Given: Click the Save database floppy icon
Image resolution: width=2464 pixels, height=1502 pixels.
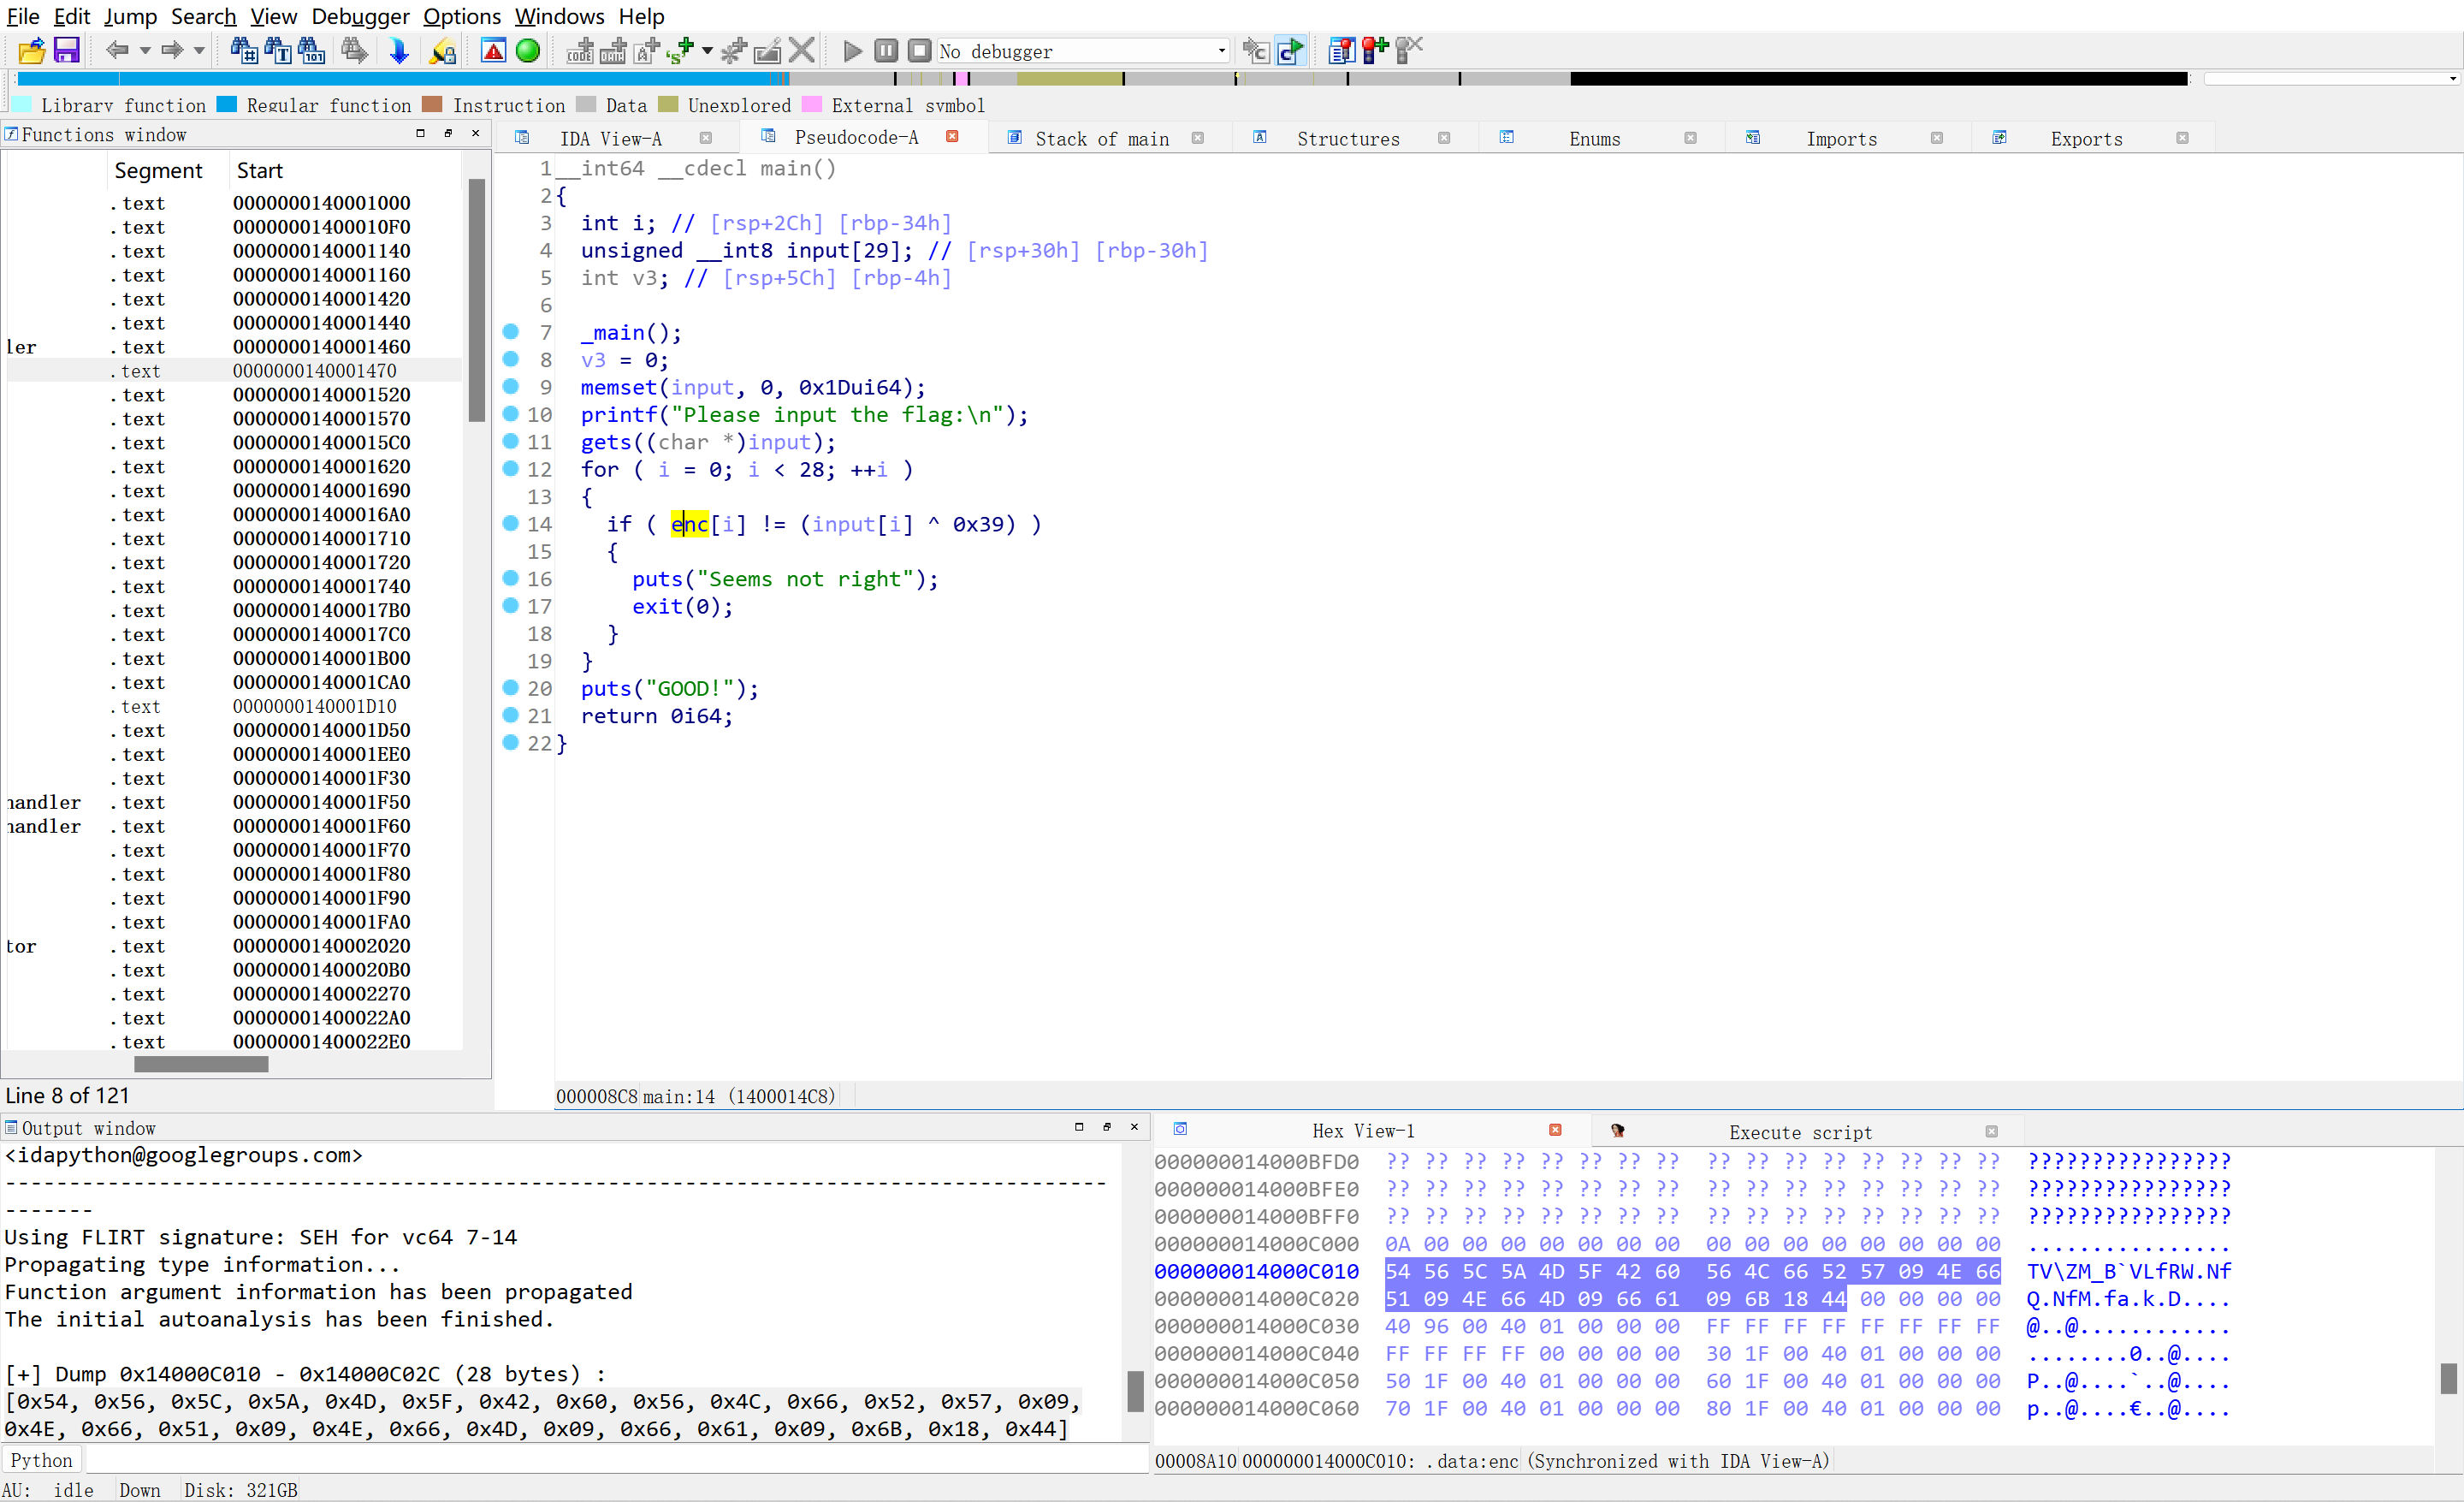Looking at the screenshot, I should (x=66, y=50).
